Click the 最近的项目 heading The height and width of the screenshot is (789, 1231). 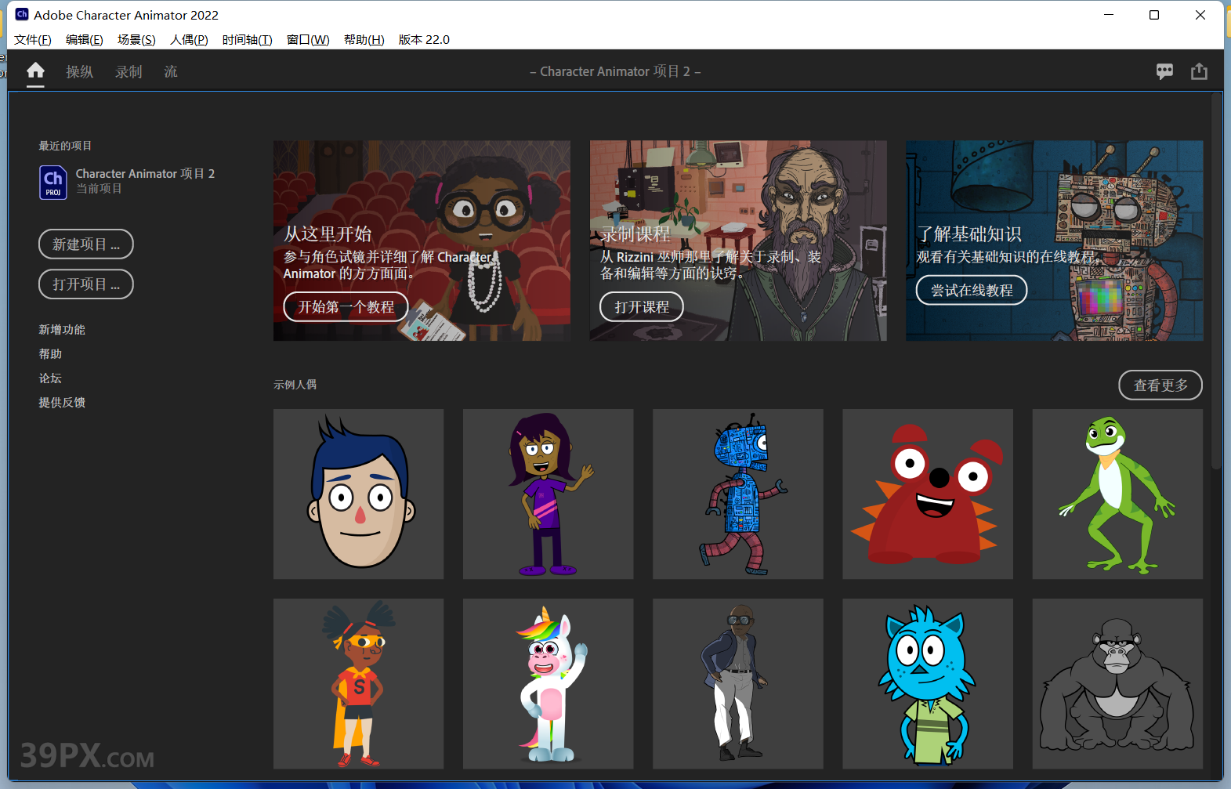pyautogui.click(x=65, y=146)
